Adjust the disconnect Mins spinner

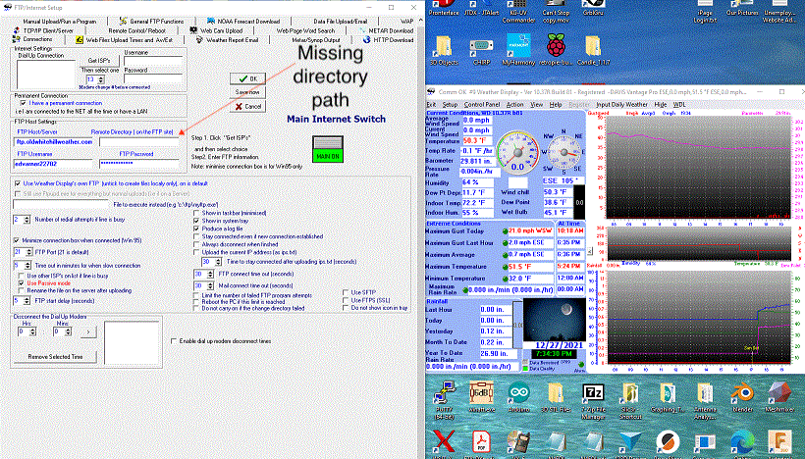coord(68,331)
